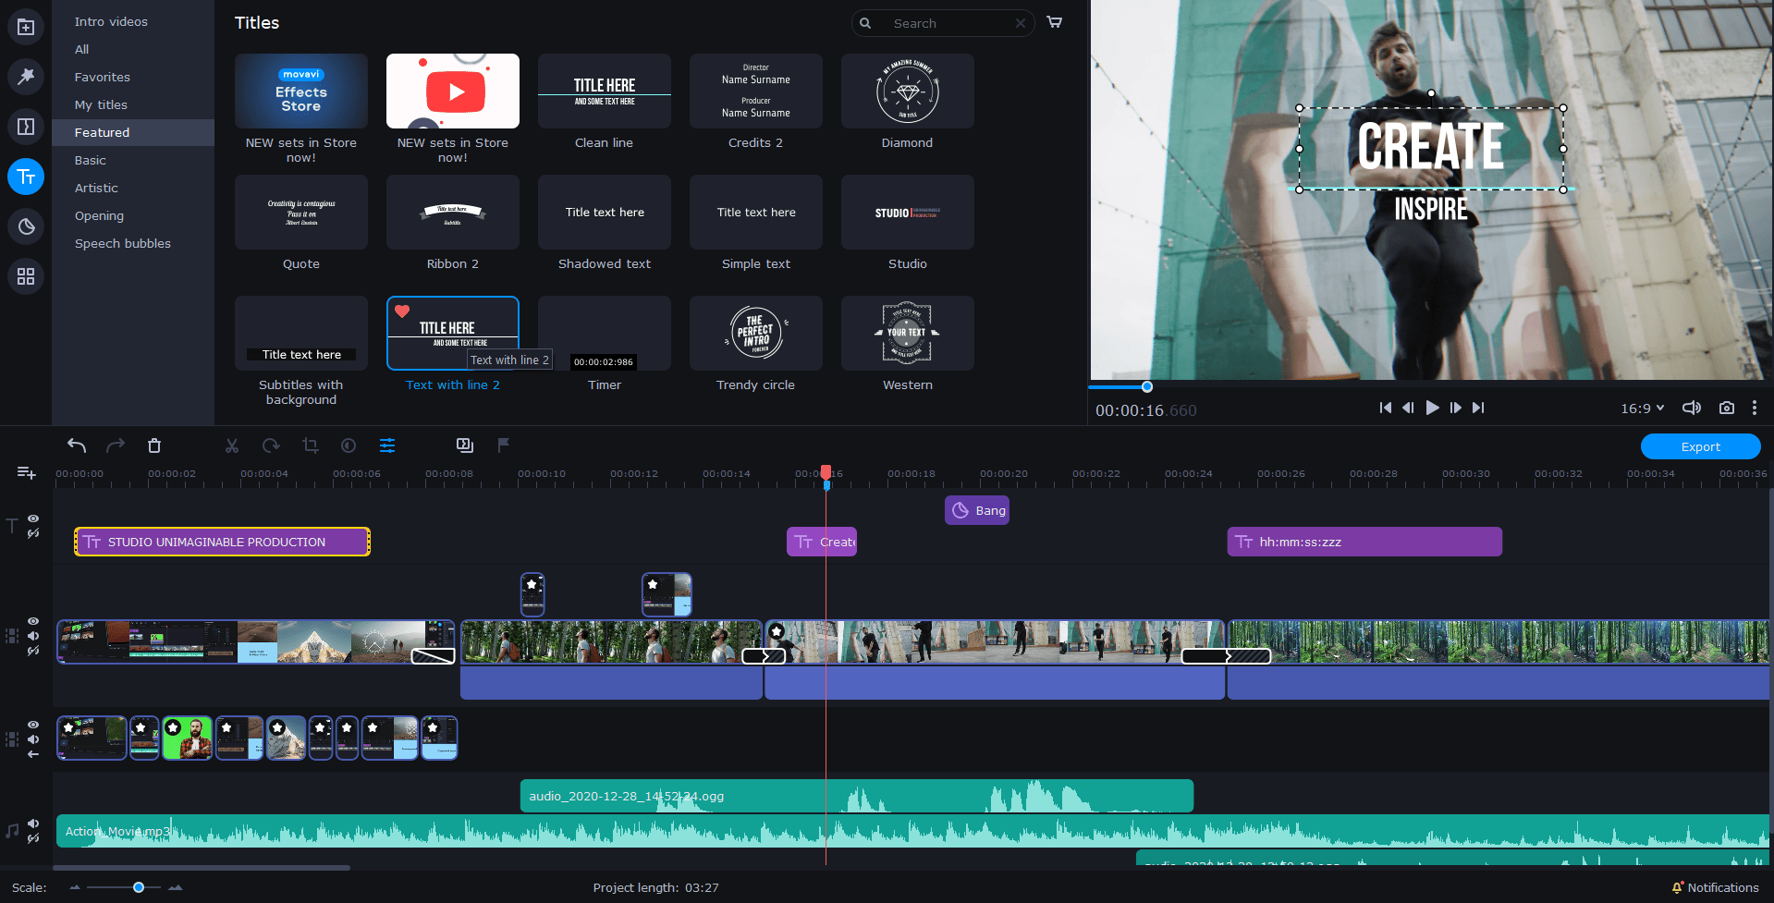Open the Transitions panel
The width and height of the screenshot is (1774, 903).
coord(26,127)
